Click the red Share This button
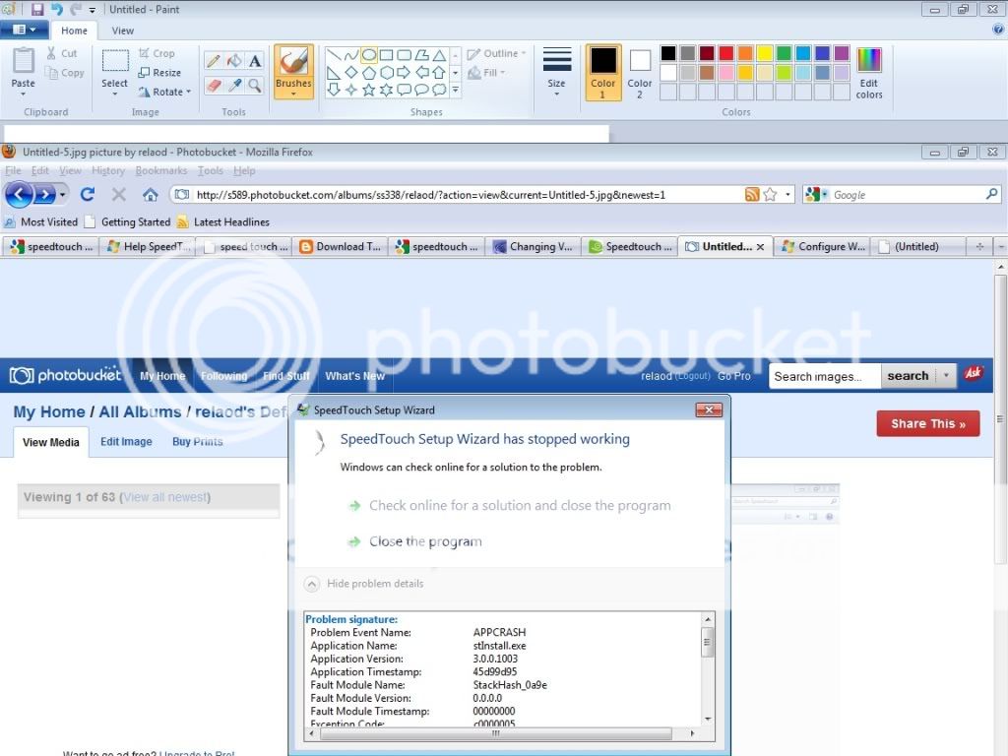1008x756 pixels. point(927,423)
